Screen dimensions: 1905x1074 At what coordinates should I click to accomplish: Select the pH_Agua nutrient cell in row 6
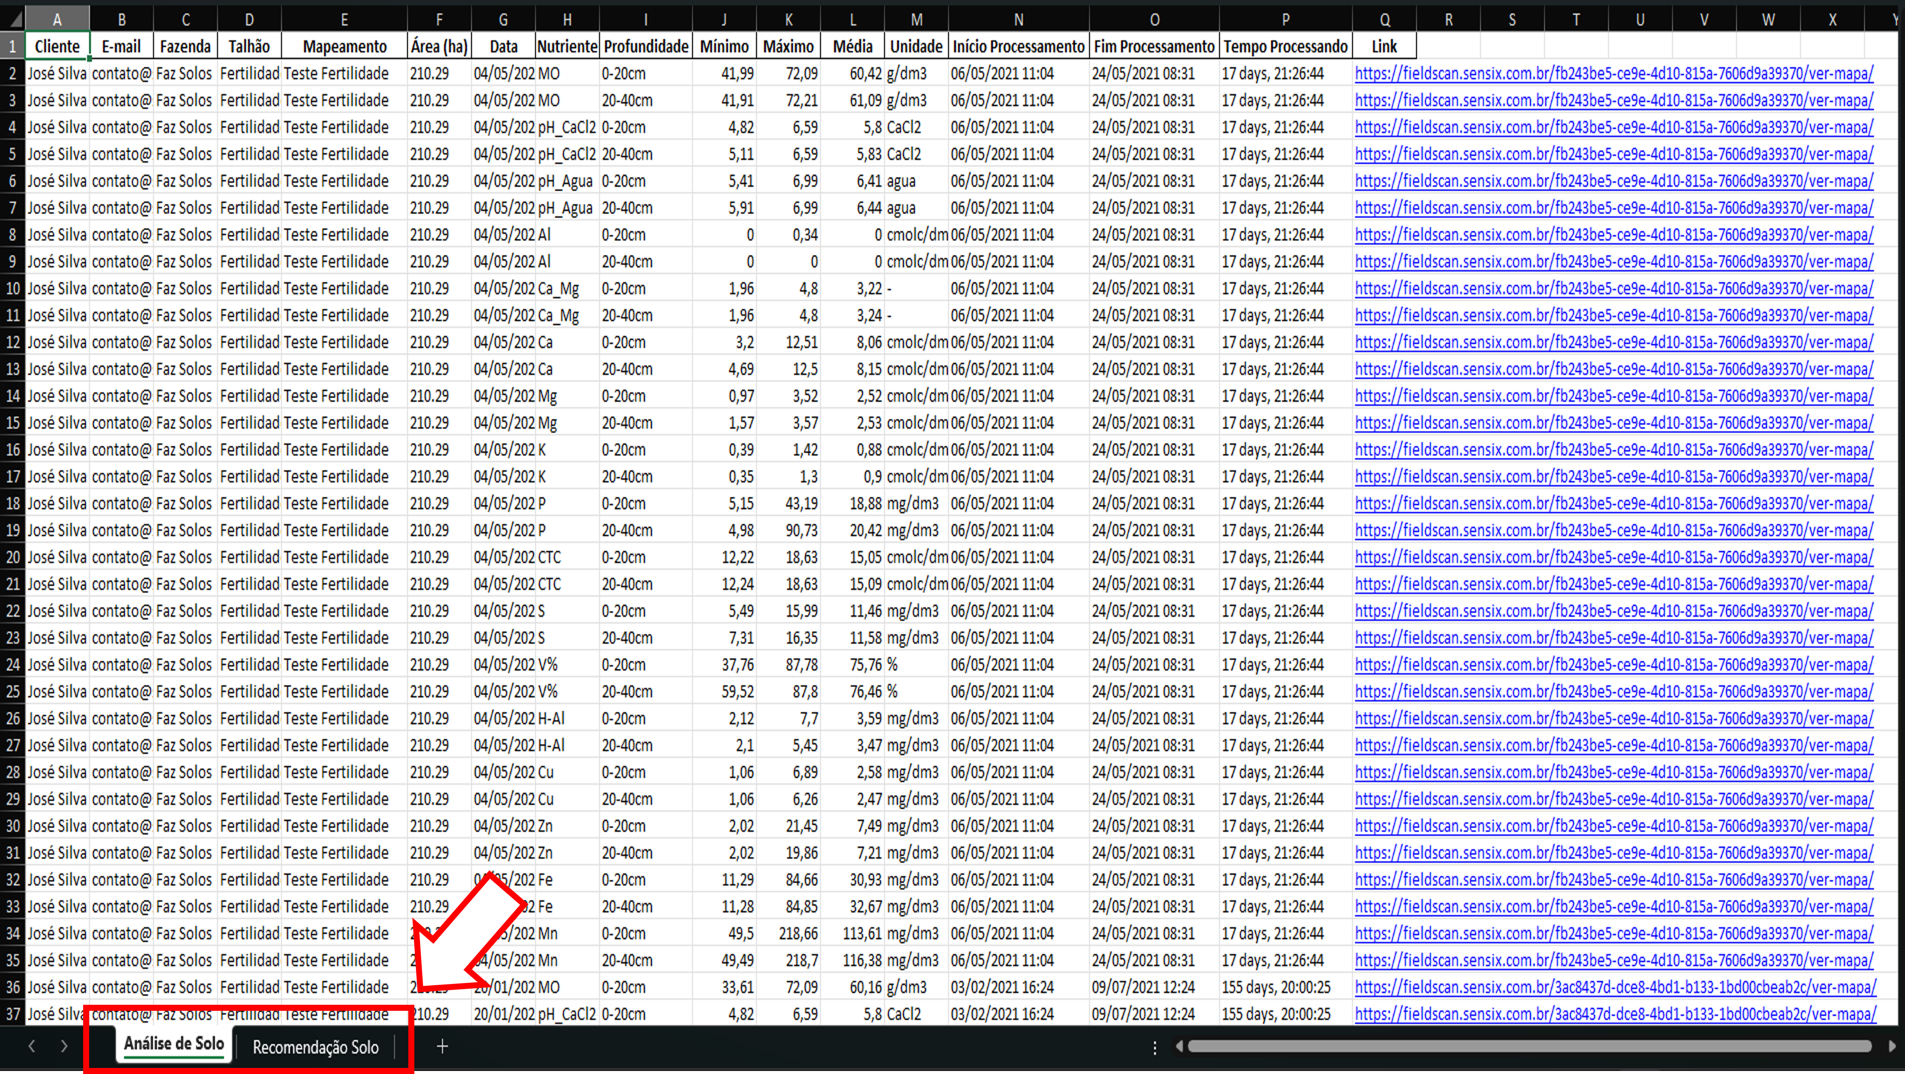[566, 181]
